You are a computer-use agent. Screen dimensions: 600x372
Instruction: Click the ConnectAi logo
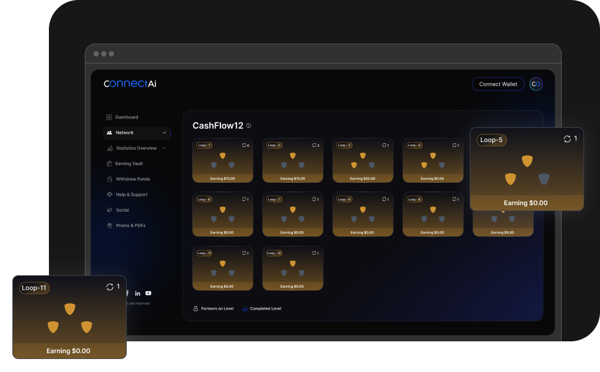pyautogui.click(x=130, y=84)
